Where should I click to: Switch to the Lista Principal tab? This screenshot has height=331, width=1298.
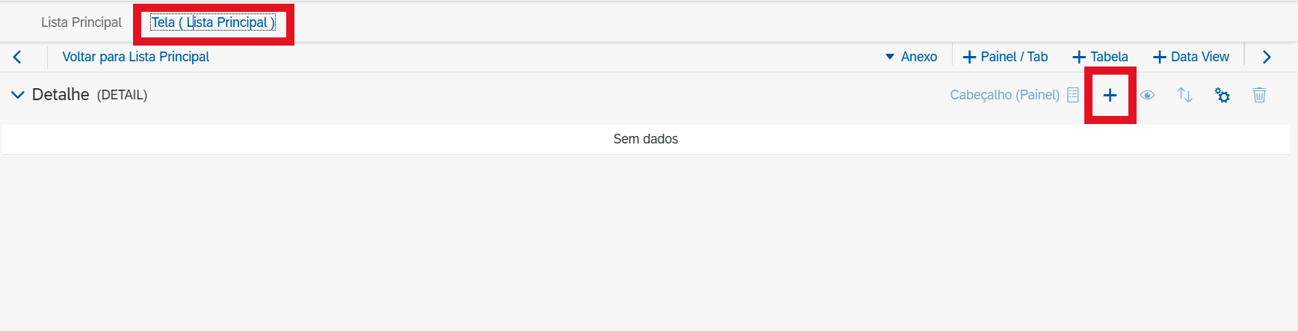click(x=81, y=22)
